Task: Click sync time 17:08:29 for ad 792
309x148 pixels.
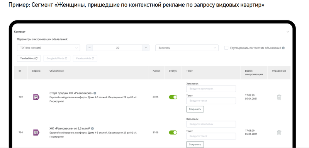Action: coord(250,95)
